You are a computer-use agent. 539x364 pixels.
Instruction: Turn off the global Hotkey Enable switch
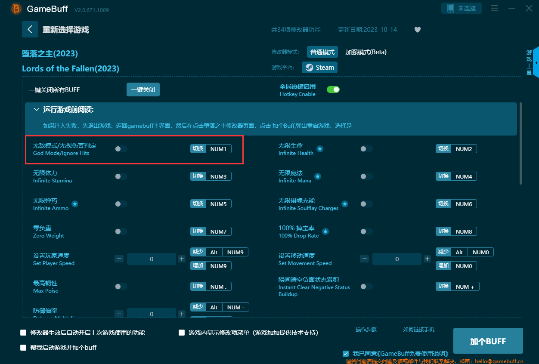click(x=333, y=89)
